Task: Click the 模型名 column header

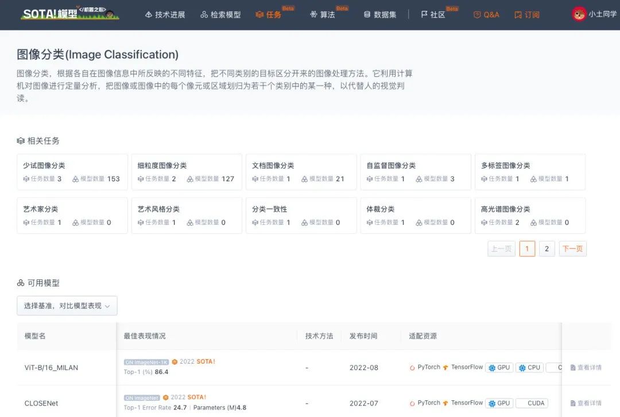Action: pos(35,336)
